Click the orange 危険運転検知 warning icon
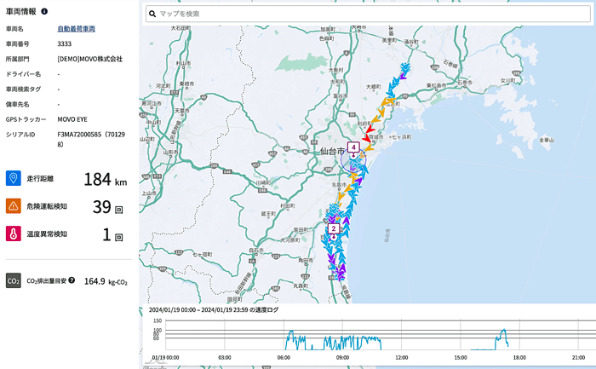The height and width of the screenshot is (369, 596). (x=14, y=205)
